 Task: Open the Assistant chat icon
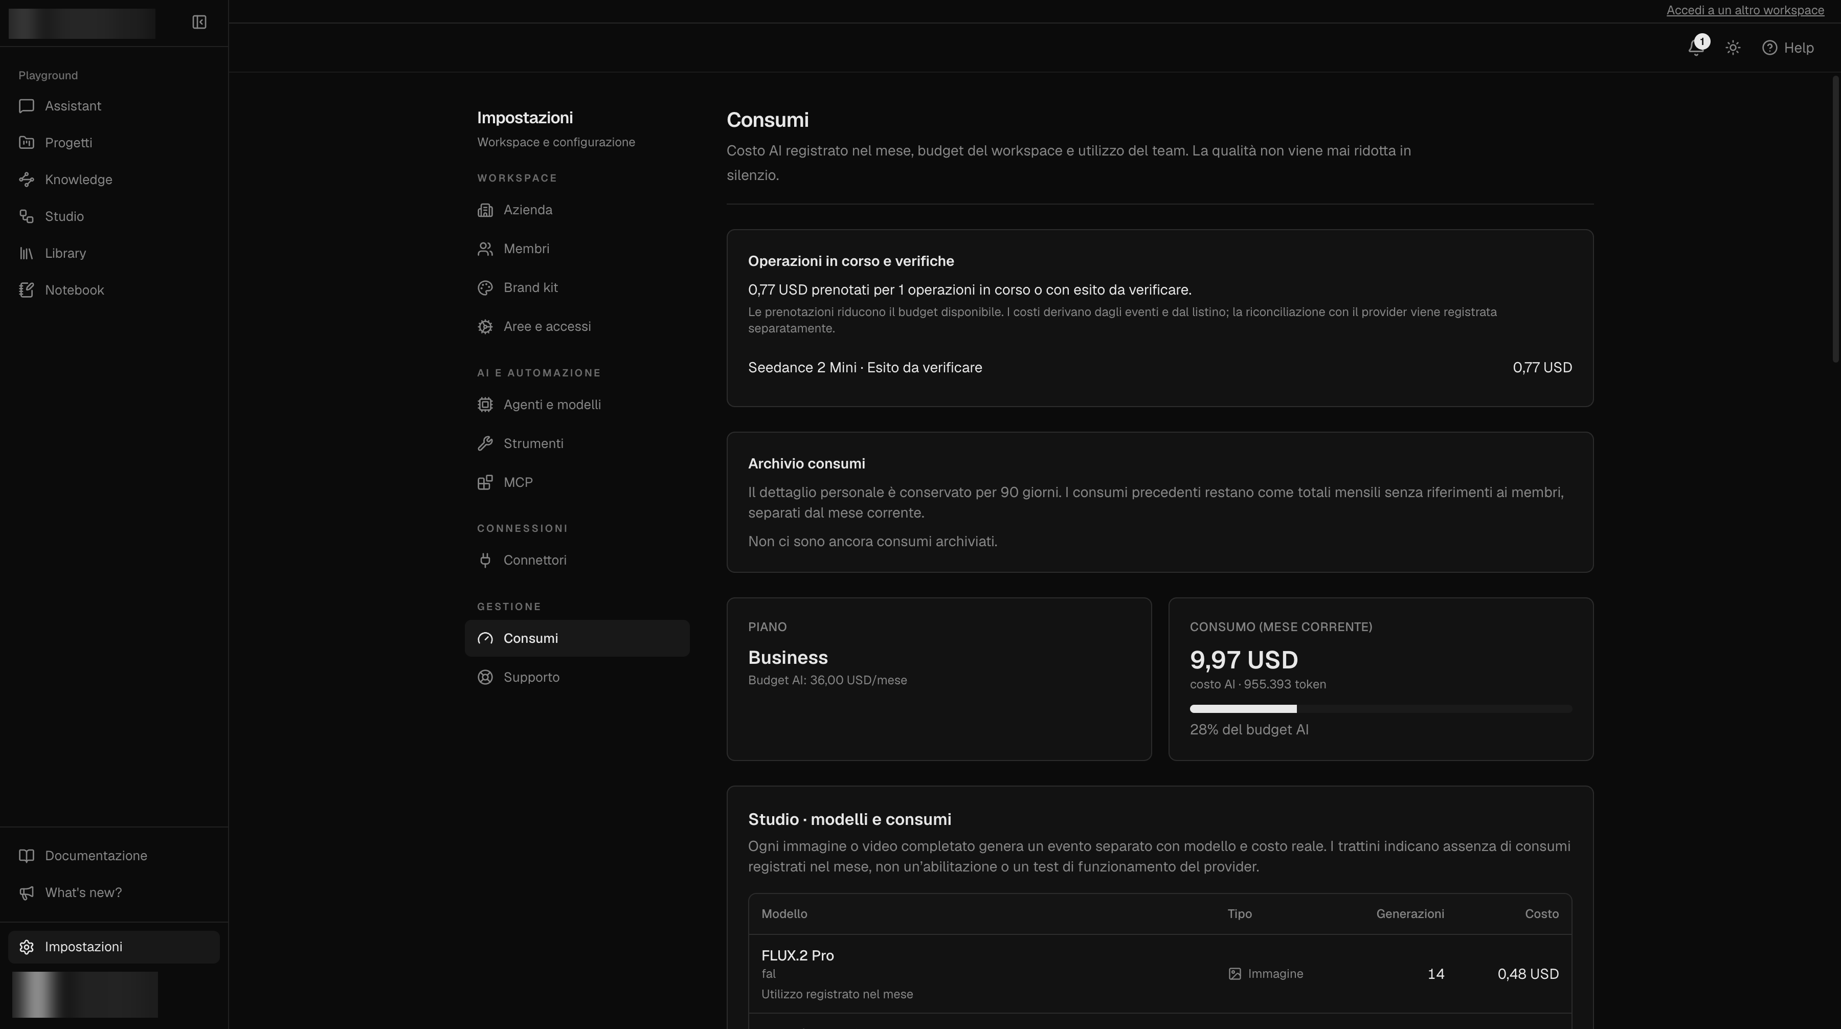(27, 106)
